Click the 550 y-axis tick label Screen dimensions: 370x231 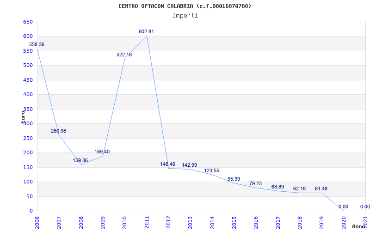[28, 51]
